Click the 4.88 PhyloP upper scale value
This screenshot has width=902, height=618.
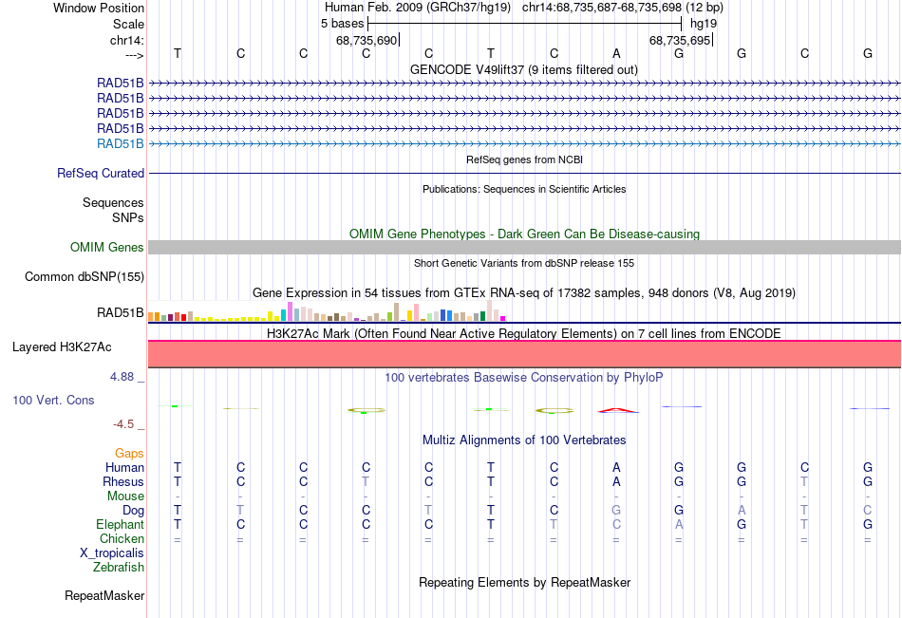pyautogui.click(x=122, y=377)
